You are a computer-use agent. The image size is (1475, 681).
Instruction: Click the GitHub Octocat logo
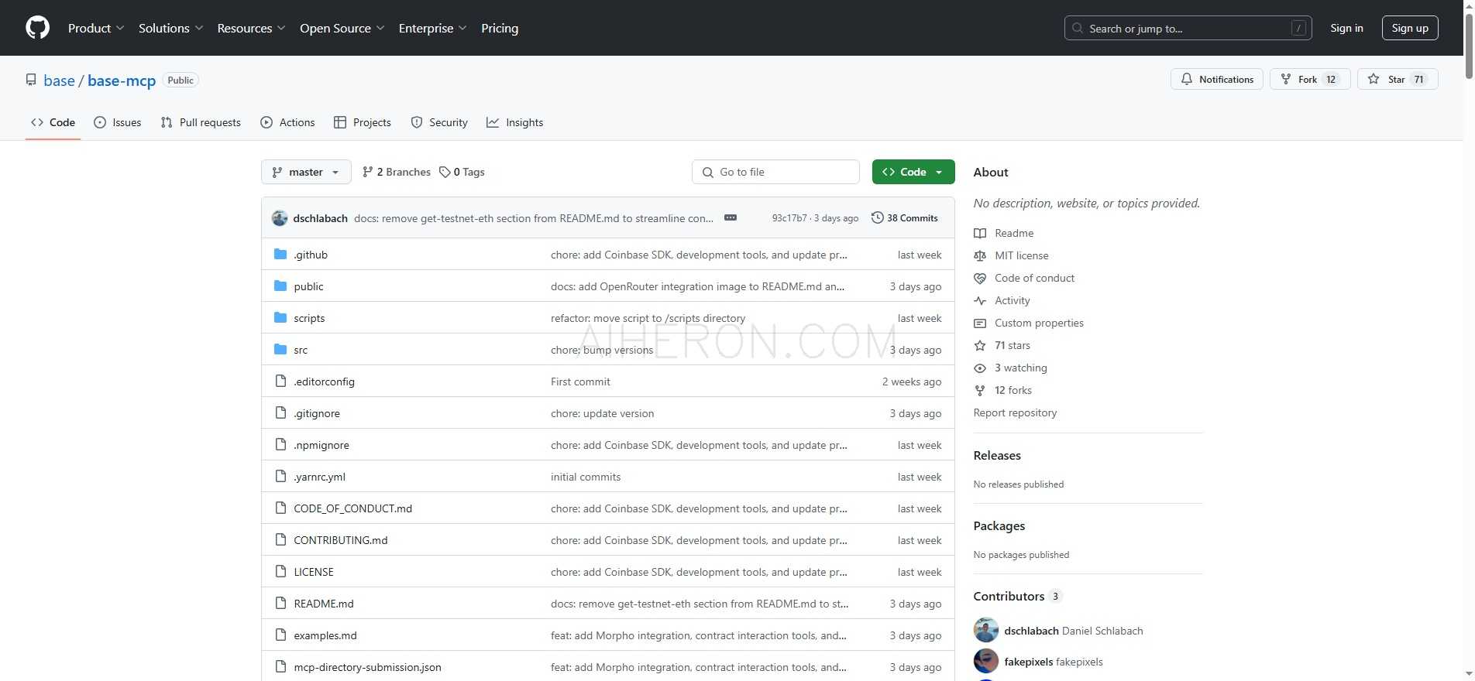click(x=37, y=28)
